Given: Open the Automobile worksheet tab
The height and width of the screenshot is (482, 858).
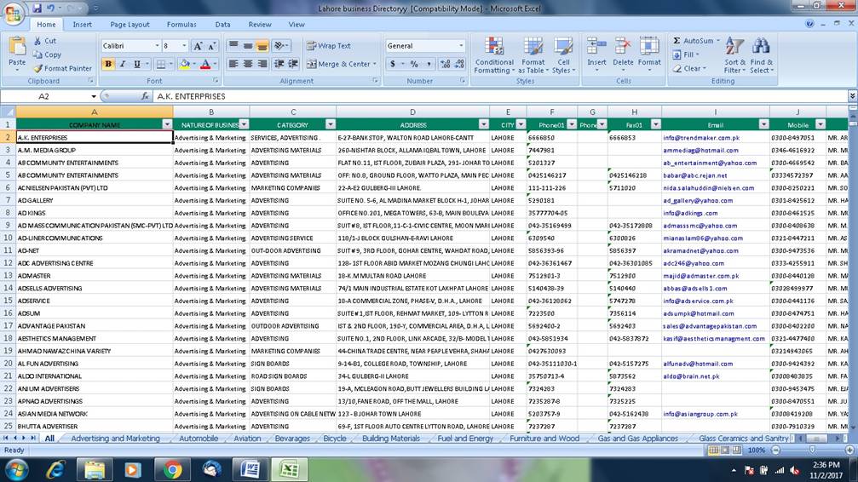Looking at the screenshot, I should coord(198,439).
